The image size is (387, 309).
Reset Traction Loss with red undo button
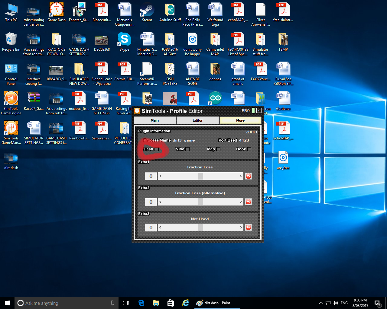tap(248, 176)
